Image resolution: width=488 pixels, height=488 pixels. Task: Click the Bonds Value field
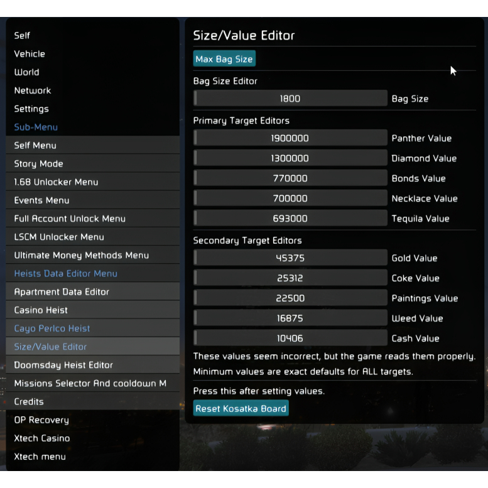click(290, 178)
